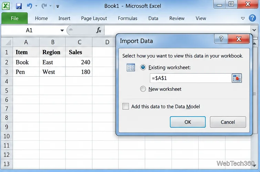Redo the last undone action
Image resolution: width=260 pixels, height=172 pixels.
coord(44,6)
